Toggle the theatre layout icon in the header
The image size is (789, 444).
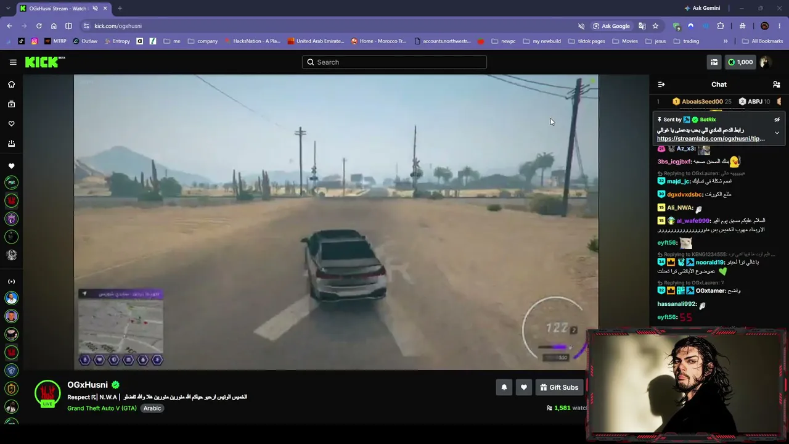714,62
